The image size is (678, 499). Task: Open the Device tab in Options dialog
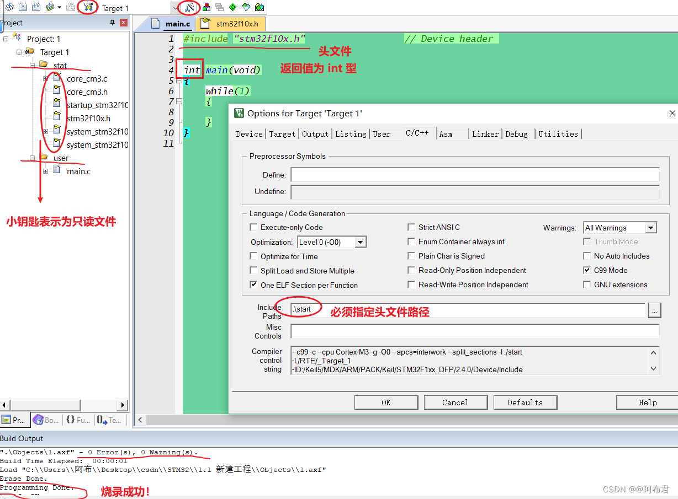(249, 134)
